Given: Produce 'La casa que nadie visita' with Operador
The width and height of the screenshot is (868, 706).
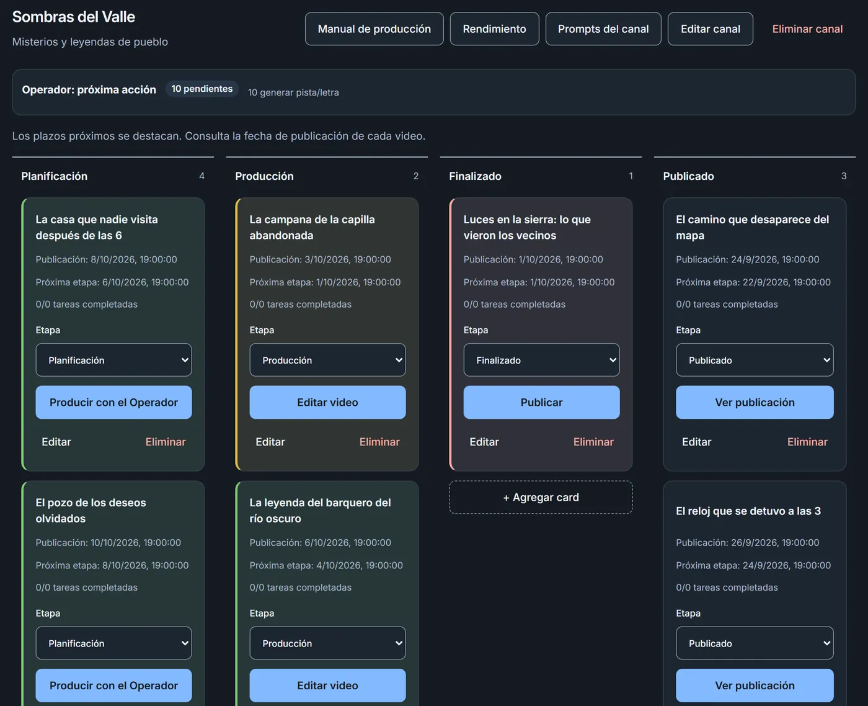Looking at the screenshot, I should coord(113,403).
